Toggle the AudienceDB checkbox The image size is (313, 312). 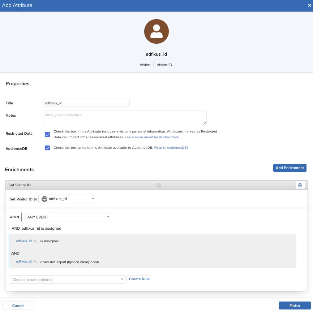(x=47, y=148)
